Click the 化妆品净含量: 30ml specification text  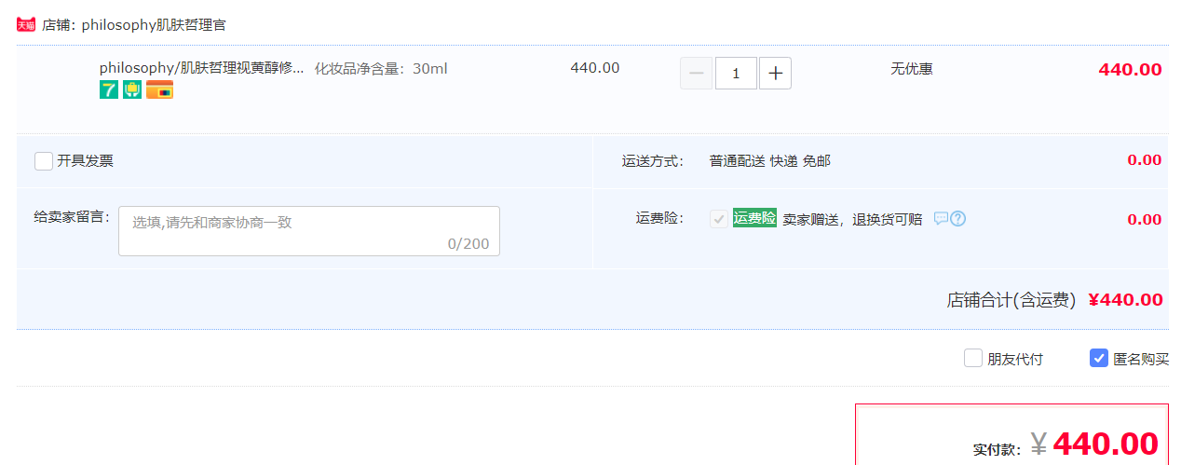[381, 68]
